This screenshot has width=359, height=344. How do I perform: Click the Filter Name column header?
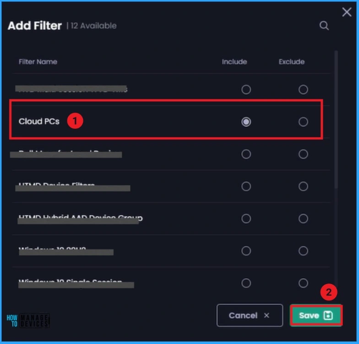[x=38, y=61]
